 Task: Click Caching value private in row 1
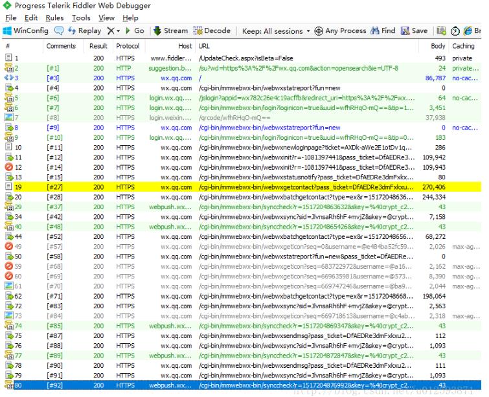pos(462,58)
